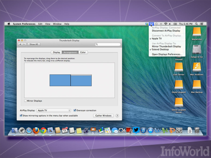Click the forward arrow in preferences toolbar
Screen dimensions: 211x158
click(24, 44)
